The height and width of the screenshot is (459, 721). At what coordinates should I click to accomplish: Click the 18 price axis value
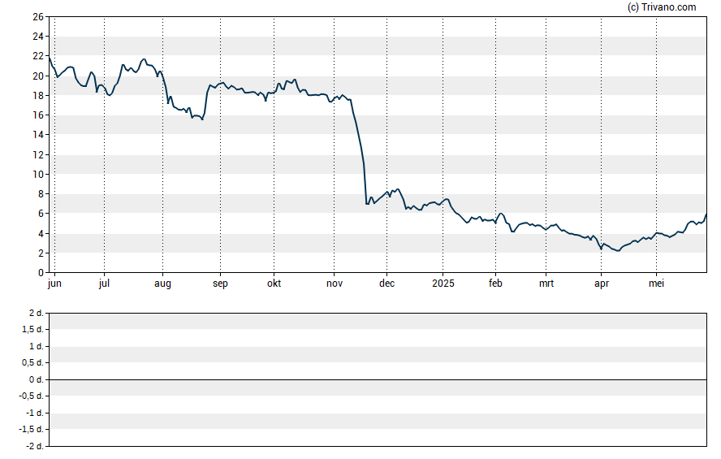[38, 96]
